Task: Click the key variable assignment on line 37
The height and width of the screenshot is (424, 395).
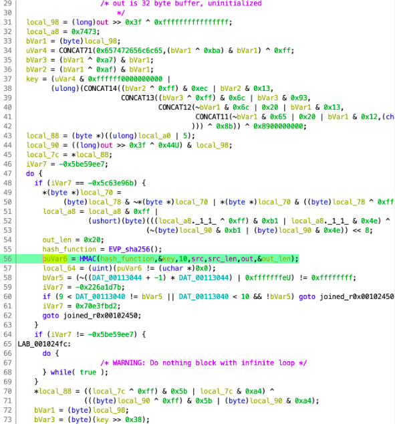Action: (x=32, y=79)
